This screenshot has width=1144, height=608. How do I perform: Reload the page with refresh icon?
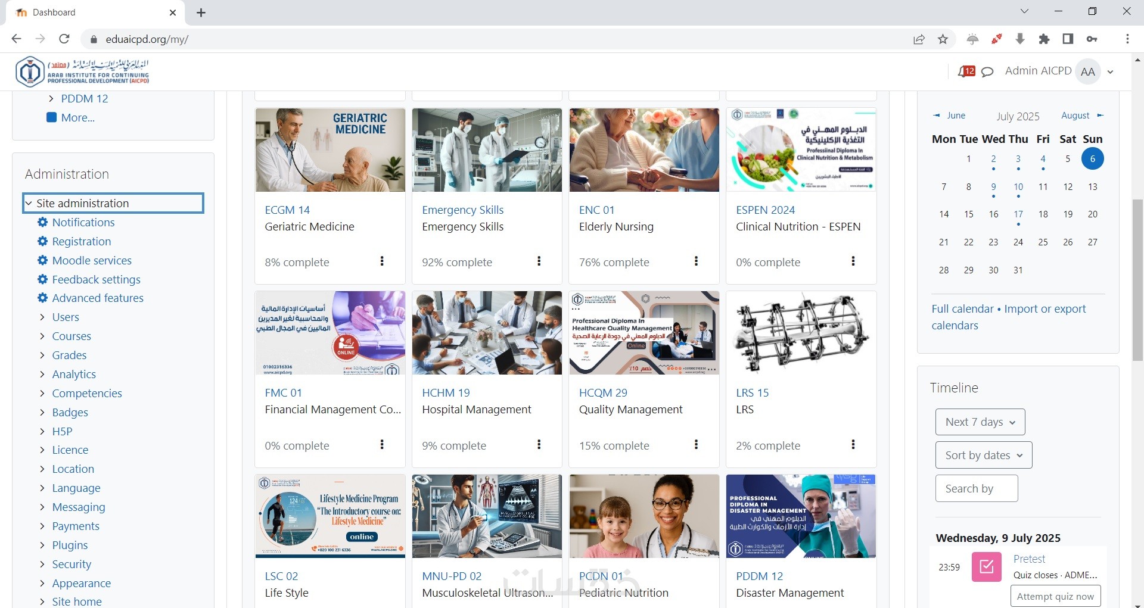click(64, 39)
